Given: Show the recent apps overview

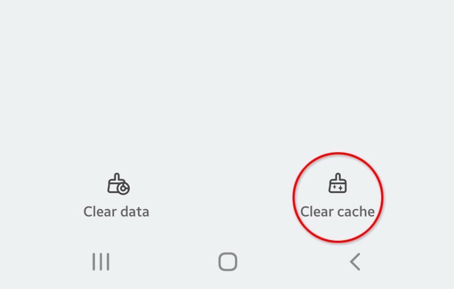Looking at the screenshot, I should (x=101, y=262).
